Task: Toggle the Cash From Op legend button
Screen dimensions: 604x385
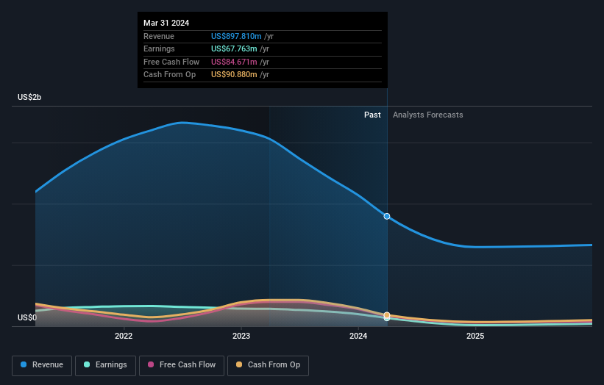Action: tap(268, 365)
